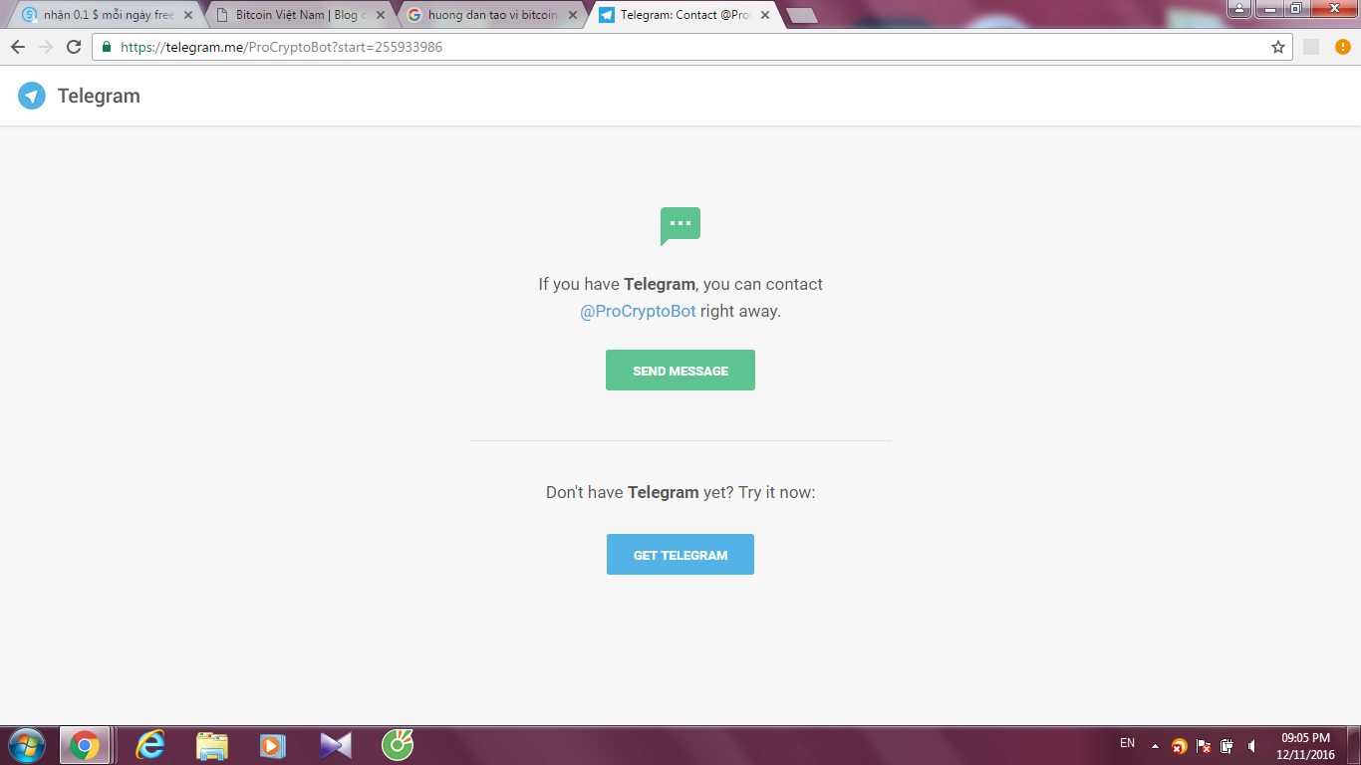Click the gray extension placeholder in toolbar
Image resolution: width=1361 pixels, height=765 pixels.
point(1311,47)
